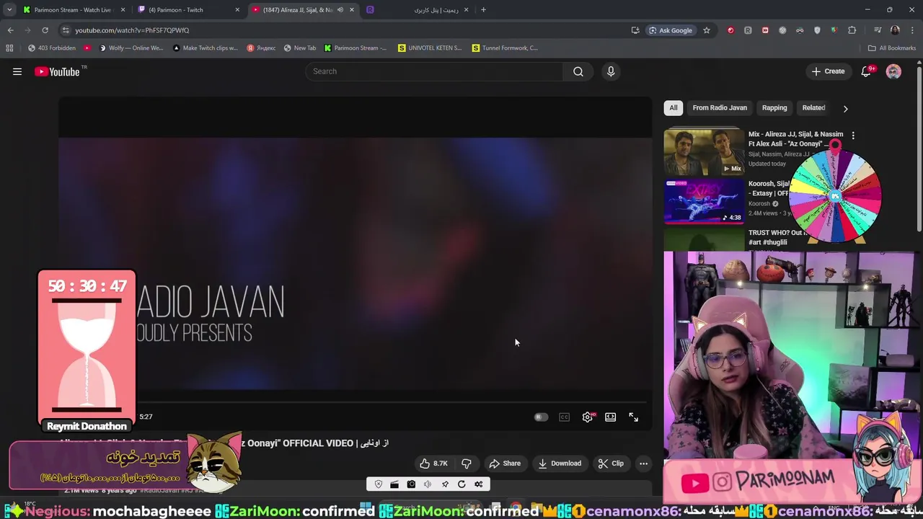Open the Chrome three-dot menu
The image size is (923, 519).
coord(911,30)
